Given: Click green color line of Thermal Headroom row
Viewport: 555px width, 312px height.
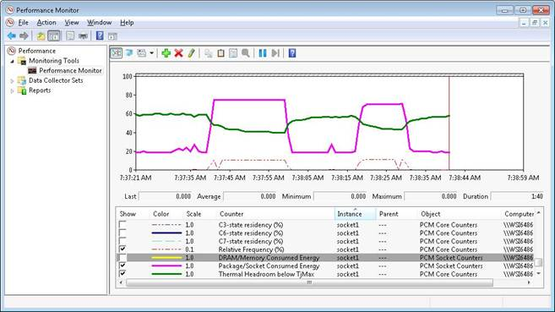Looking at the screenshot, I should 166,274.
